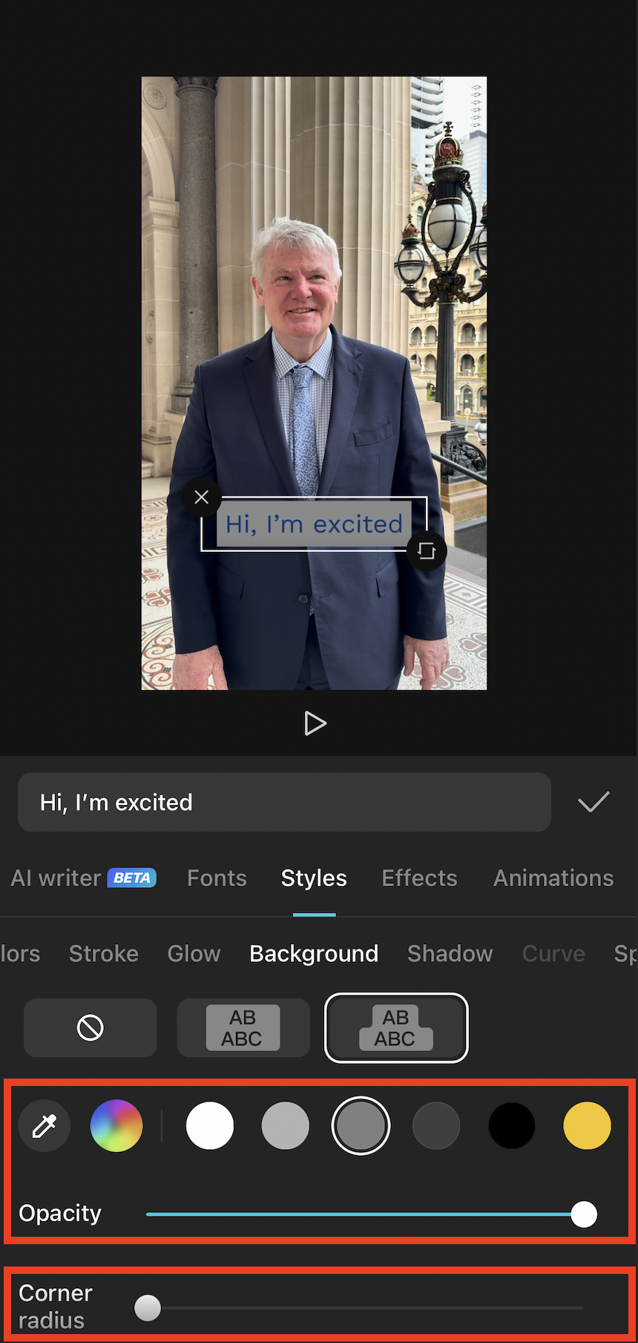Go to the Animations tab
The width and height of the screenshot is (638, 1343).
pos(553,878)
